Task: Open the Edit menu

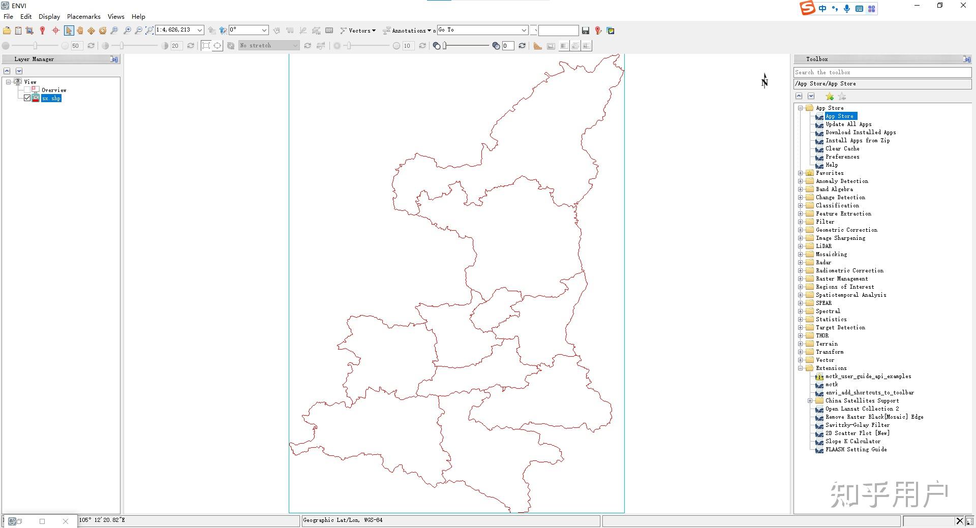Action: tap(26, 17)
